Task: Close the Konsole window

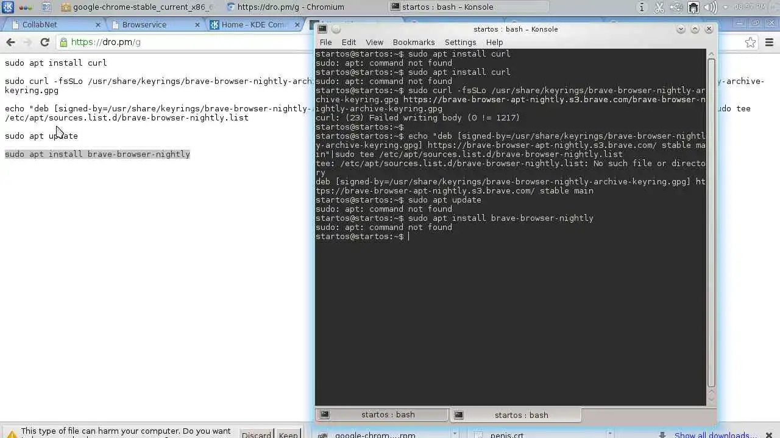Action: (x=709, y=29)
